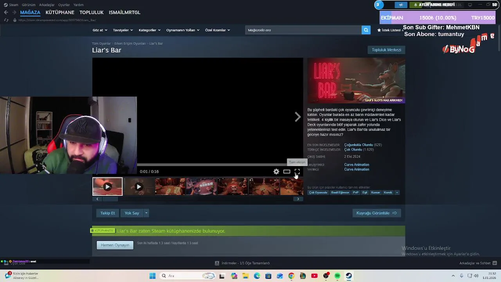Click the blue announcements megaphone button
The image size is (501, 282).
[401, 5]
